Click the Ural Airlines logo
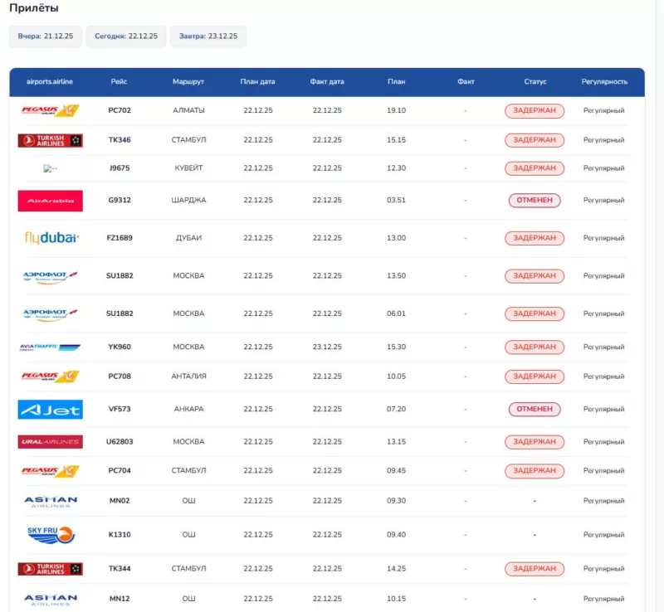The width and height of the screenshot is (664, 612). click(50, 442)
